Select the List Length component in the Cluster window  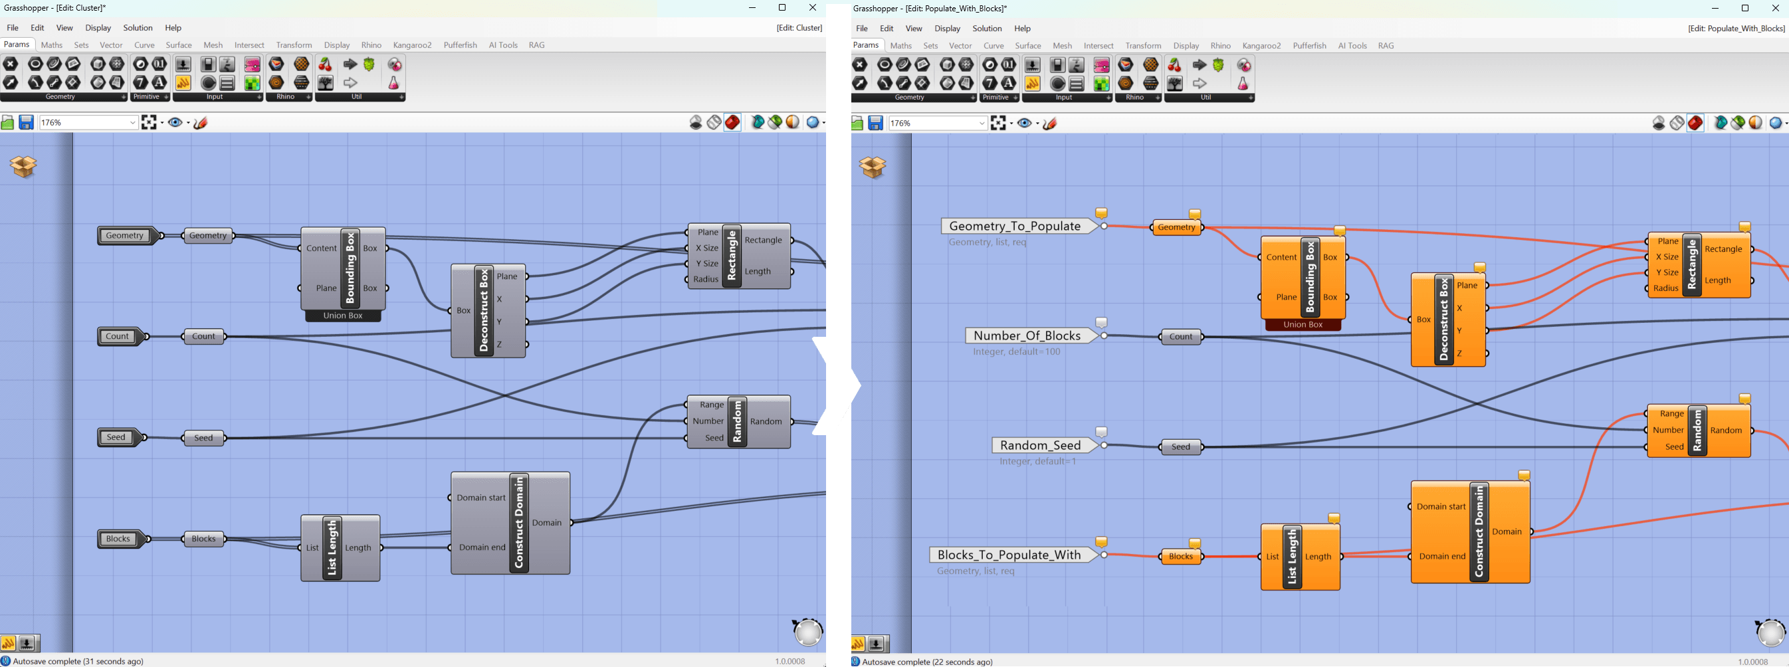pyautogui.click(x=340, y=547)
